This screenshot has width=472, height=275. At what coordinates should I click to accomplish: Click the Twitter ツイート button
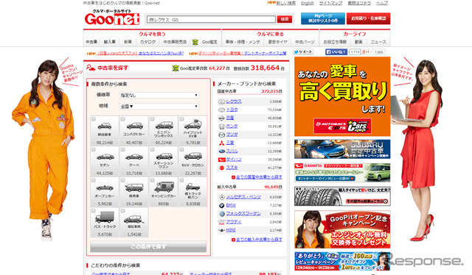303,52
